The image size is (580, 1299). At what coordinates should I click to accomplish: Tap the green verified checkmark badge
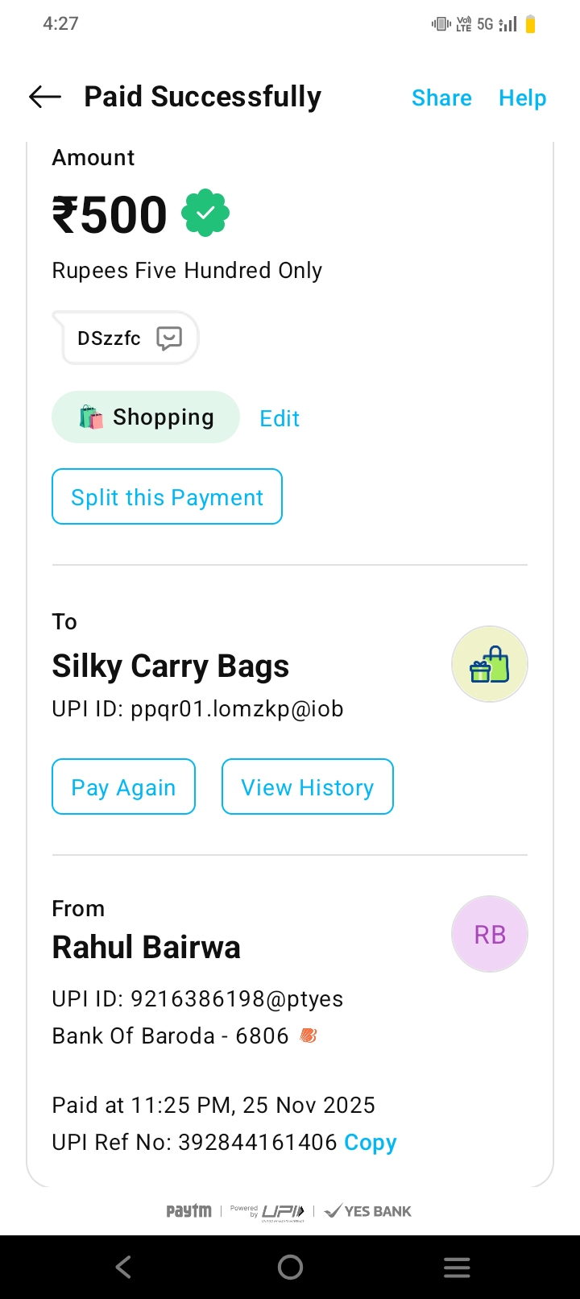(205, 213)
